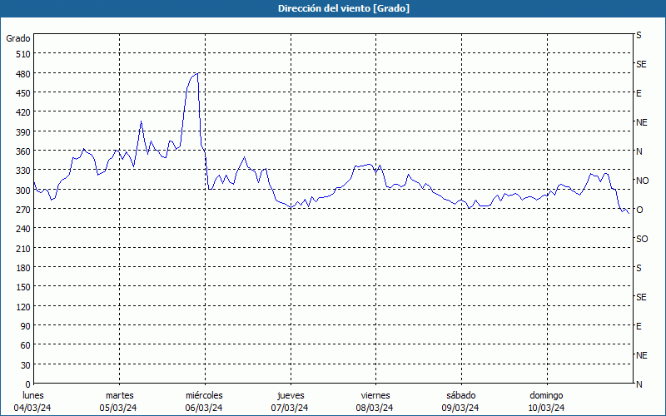
Task: Click the 60 left-axis value
Action: tap(26, 345)
